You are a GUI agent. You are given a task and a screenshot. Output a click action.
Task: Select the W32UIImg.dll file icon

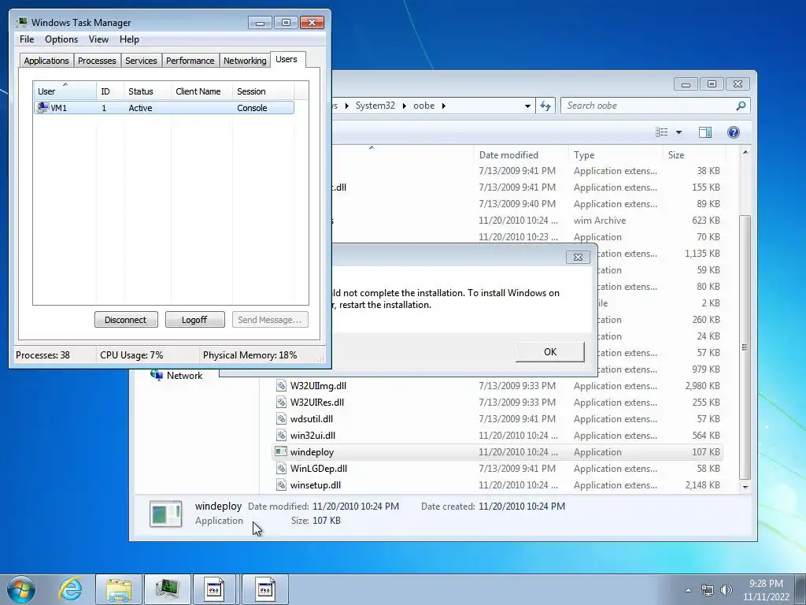(281, 385)
